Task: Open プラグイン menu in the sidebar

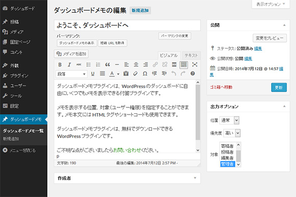Action: coord(19,75)
